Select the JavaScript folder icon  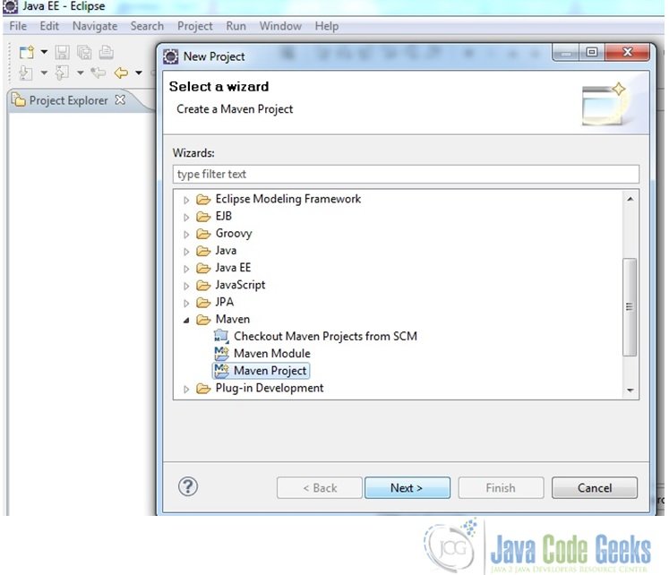point(203,285)
